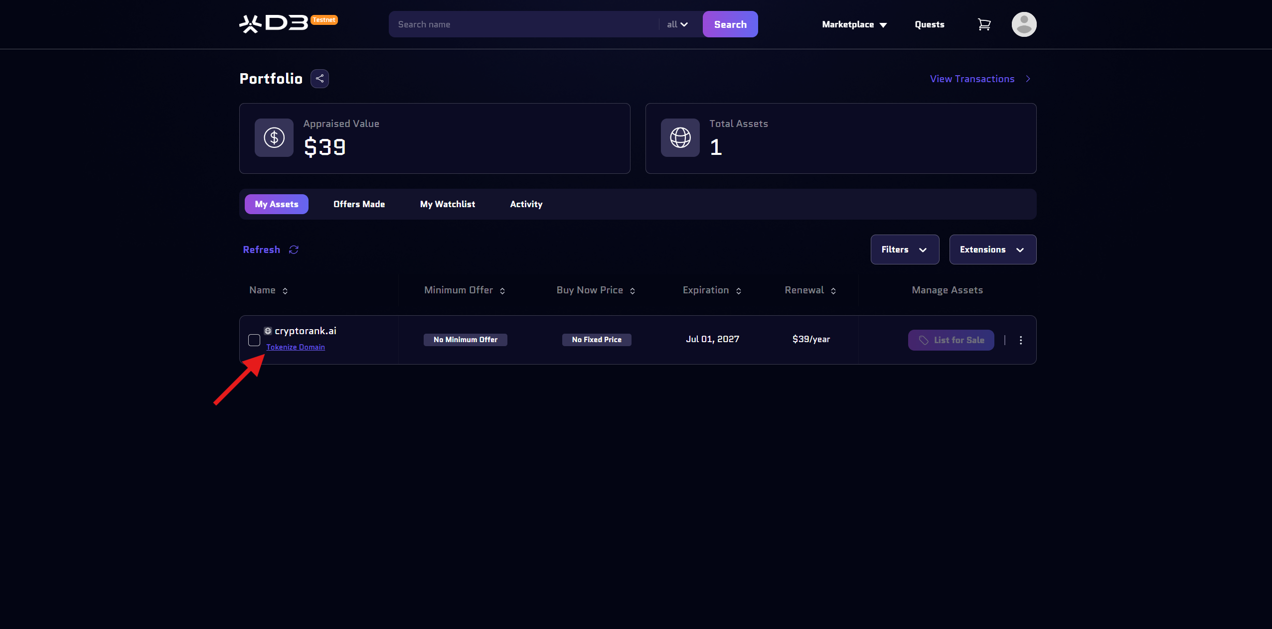Click into the Search name field
This screenshot has height=629, width=1272.
click(523, 24)
